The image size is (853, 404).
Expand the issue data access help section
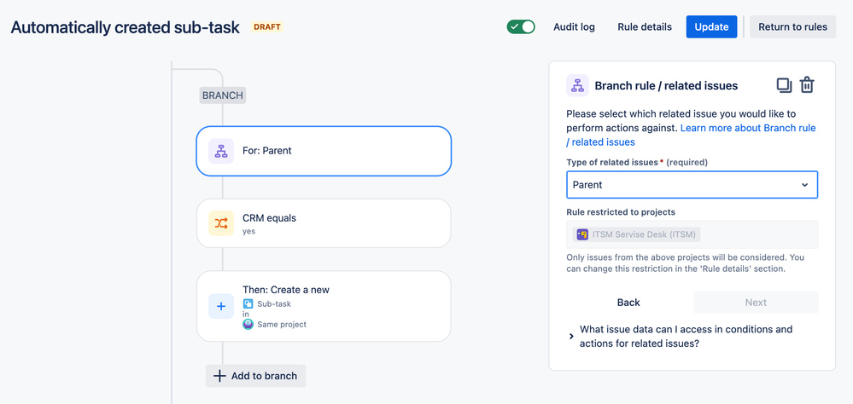(571, 337)
